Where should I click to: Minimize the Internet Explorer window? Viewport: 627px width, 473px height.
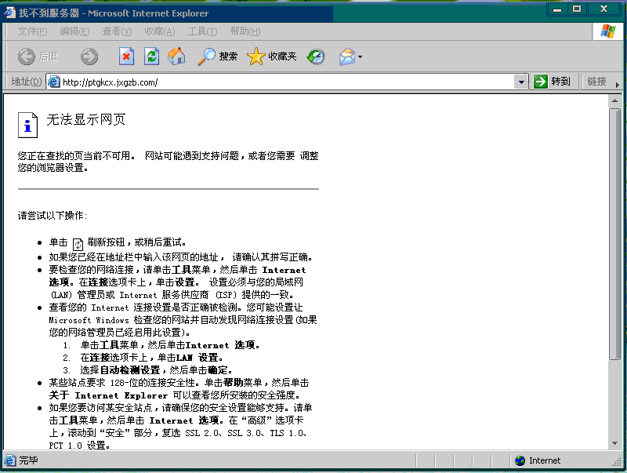(x=557, y=9)
